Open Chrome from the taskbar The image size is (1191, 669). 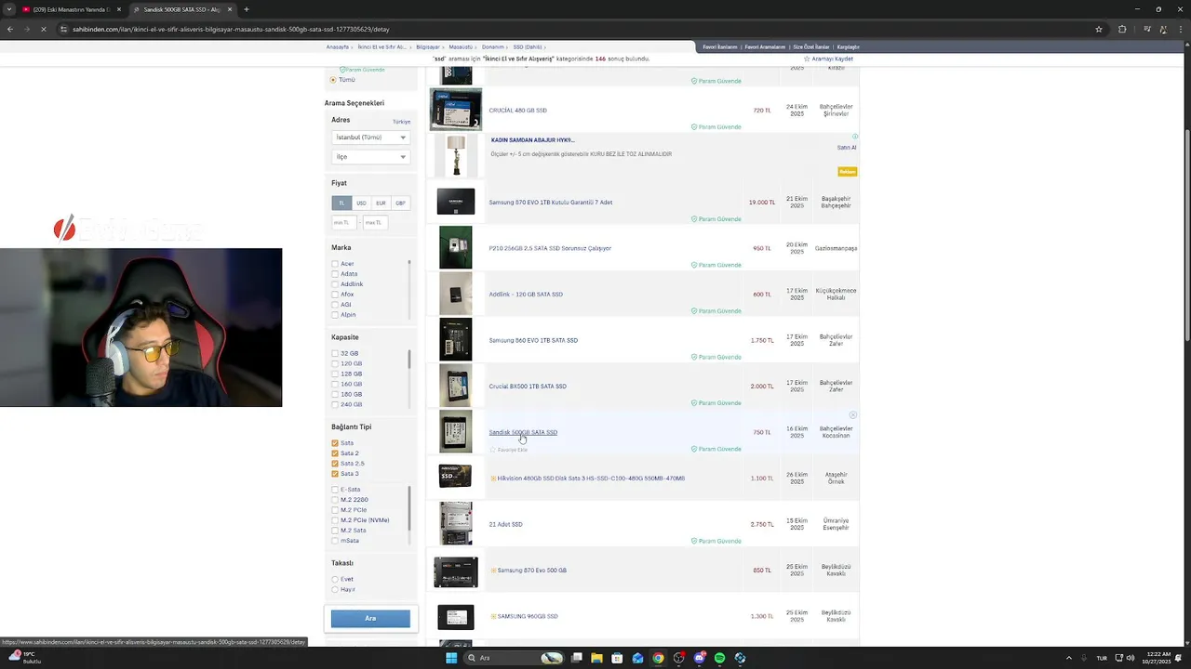pos(658,658)
